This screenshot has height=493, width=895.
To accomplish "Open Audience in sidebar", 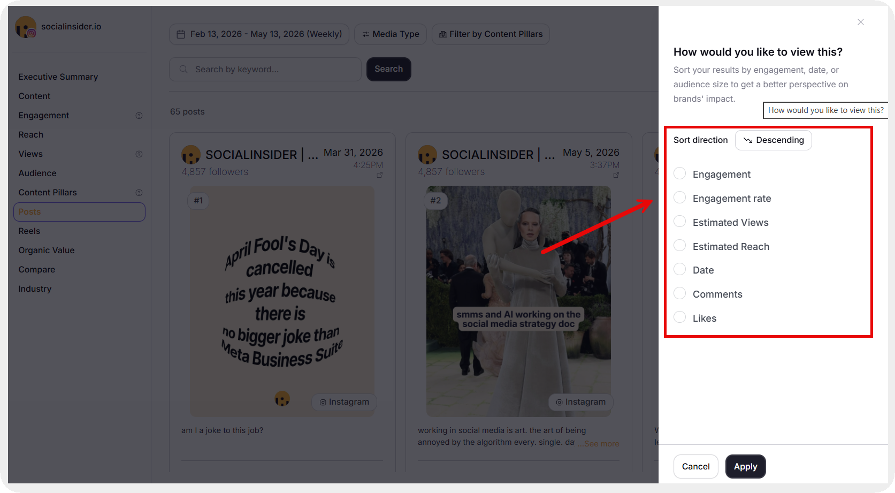I will [x=37, y=173].
